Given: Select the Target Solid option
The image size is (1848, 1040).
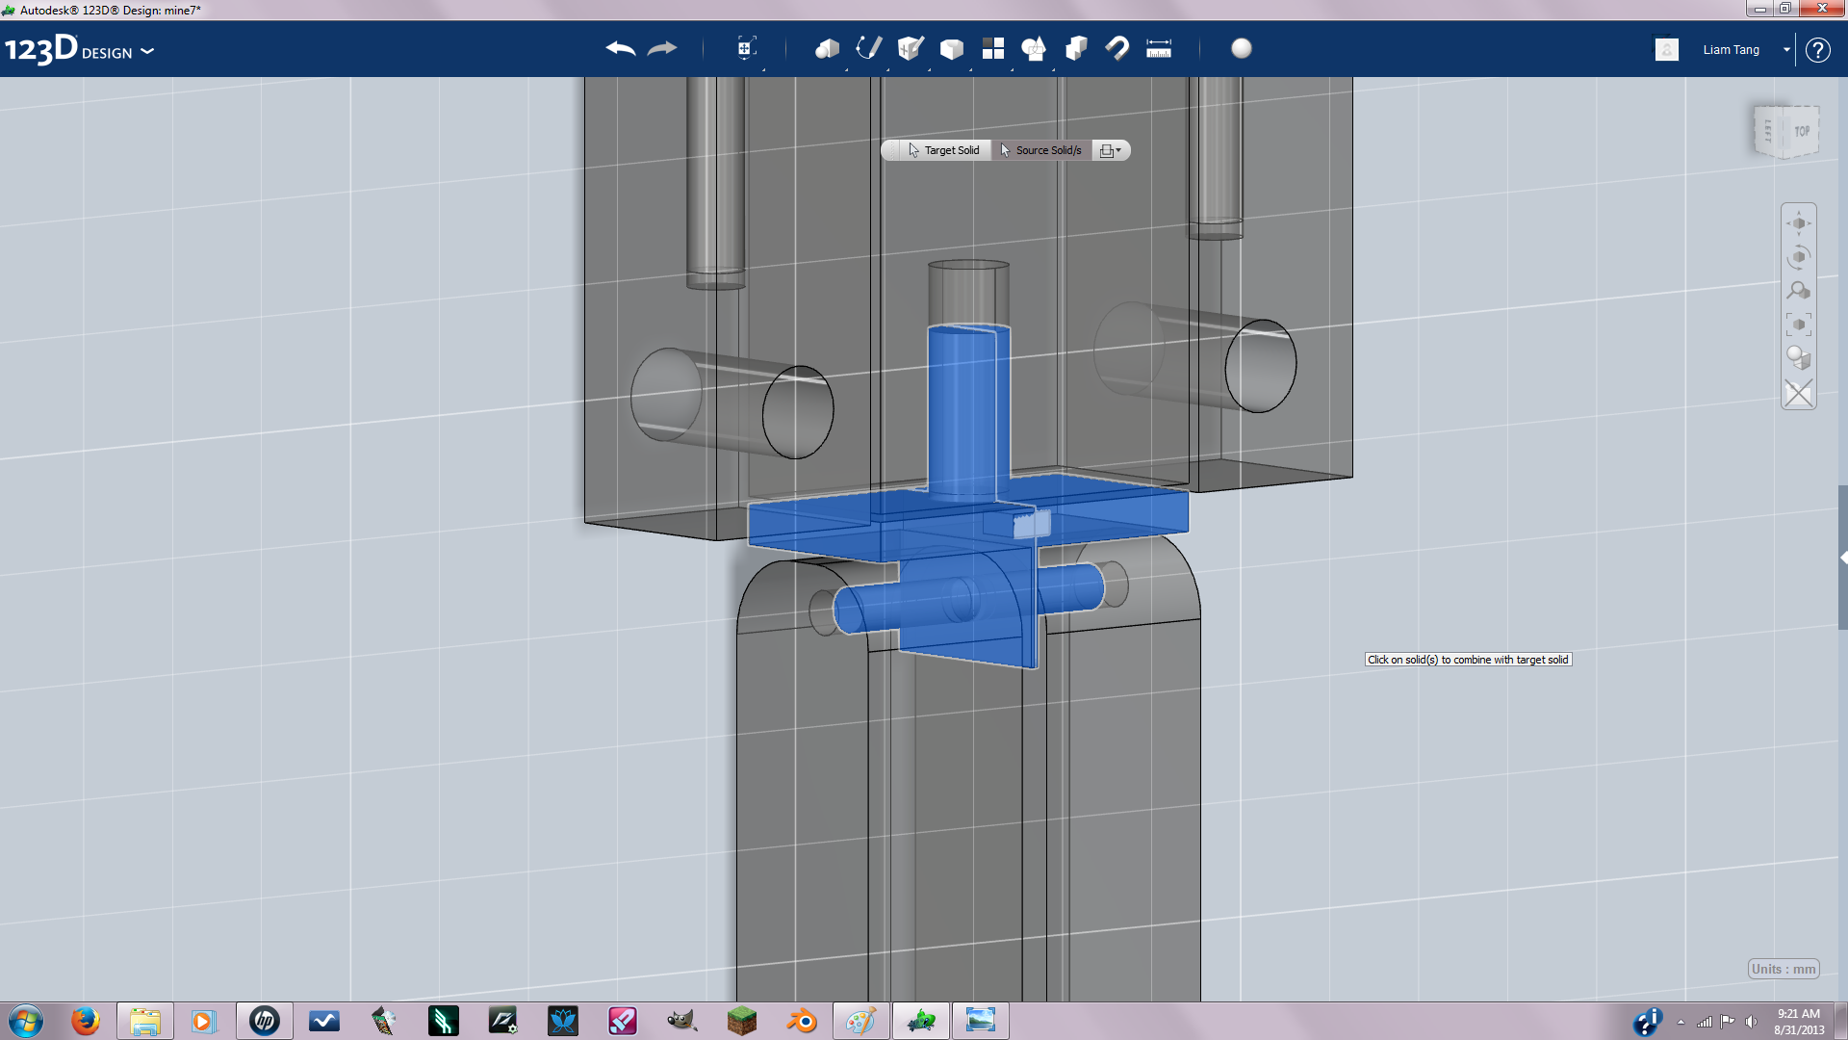Looking at the screenshot, I should (x=944, y=150).
